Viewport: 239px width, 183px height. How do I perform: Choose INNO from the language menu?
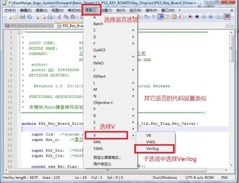click(111, 63)
